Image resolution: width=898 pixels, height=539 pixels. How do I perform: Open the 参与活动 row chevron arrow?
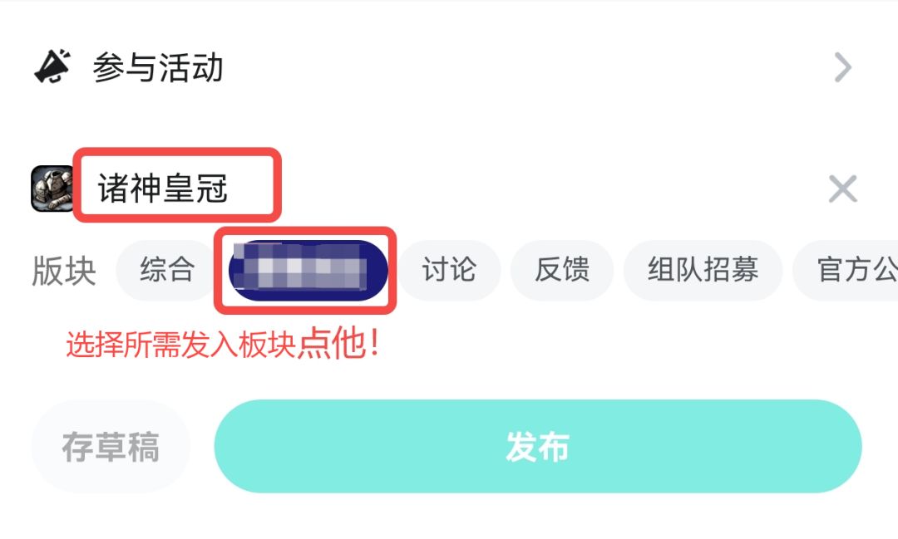(843, 67)
